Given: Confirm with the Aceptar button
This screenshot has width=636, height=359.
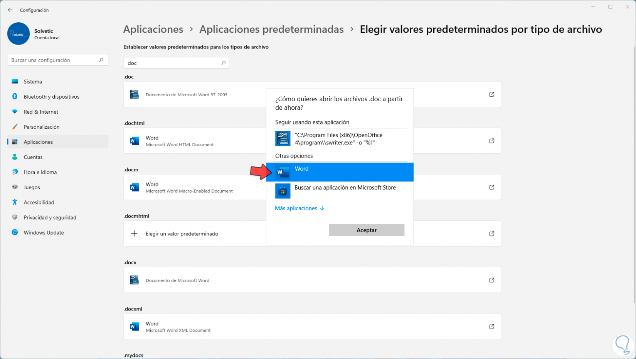Looking at the screenshot, I should coord(367,230).
